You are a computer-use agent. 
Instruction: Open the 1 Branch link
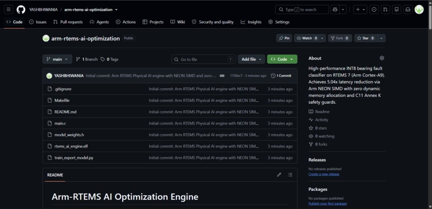(87, 59)
